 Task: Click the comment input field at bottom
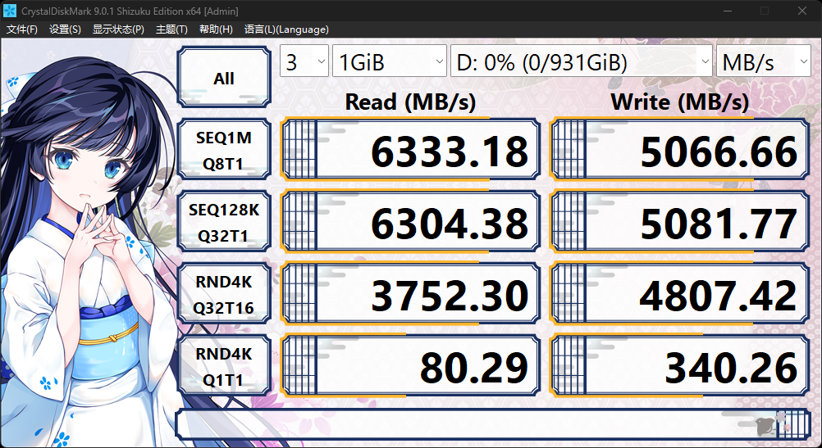(x=493, y=424)
